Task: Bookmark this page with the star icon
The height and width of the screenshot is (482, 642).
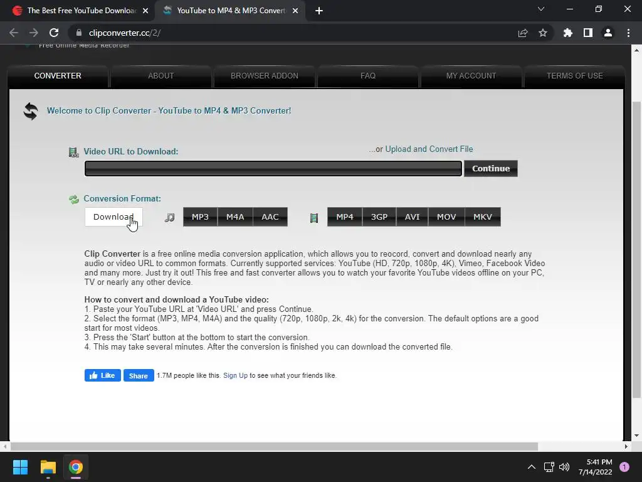Action: (x=543, y=33)
